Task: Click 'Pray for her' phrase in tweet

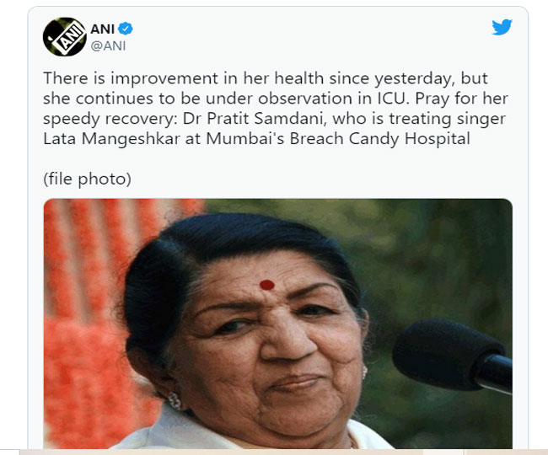Action: point(461,99)
